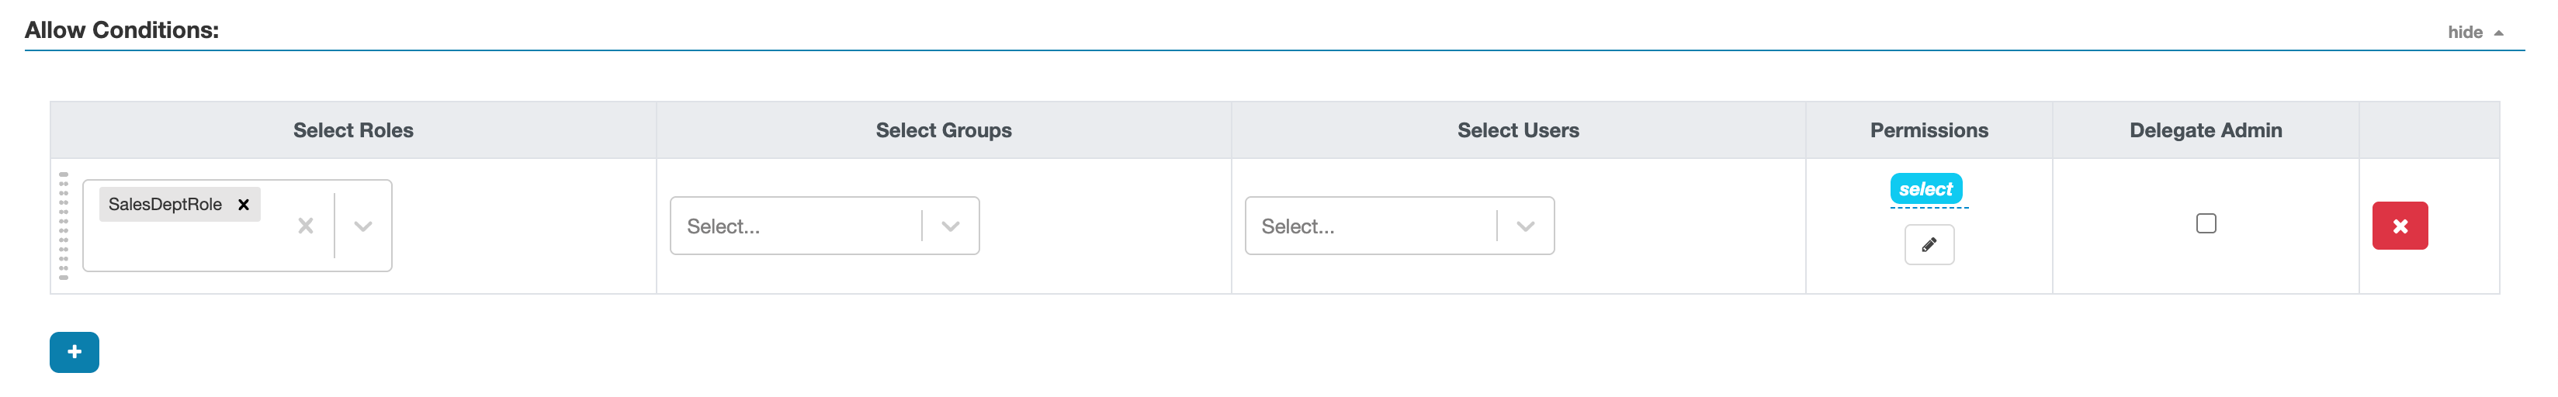Open the Select Roles dropdown arrow
The image size is (2558, 397).
point(363,226)
